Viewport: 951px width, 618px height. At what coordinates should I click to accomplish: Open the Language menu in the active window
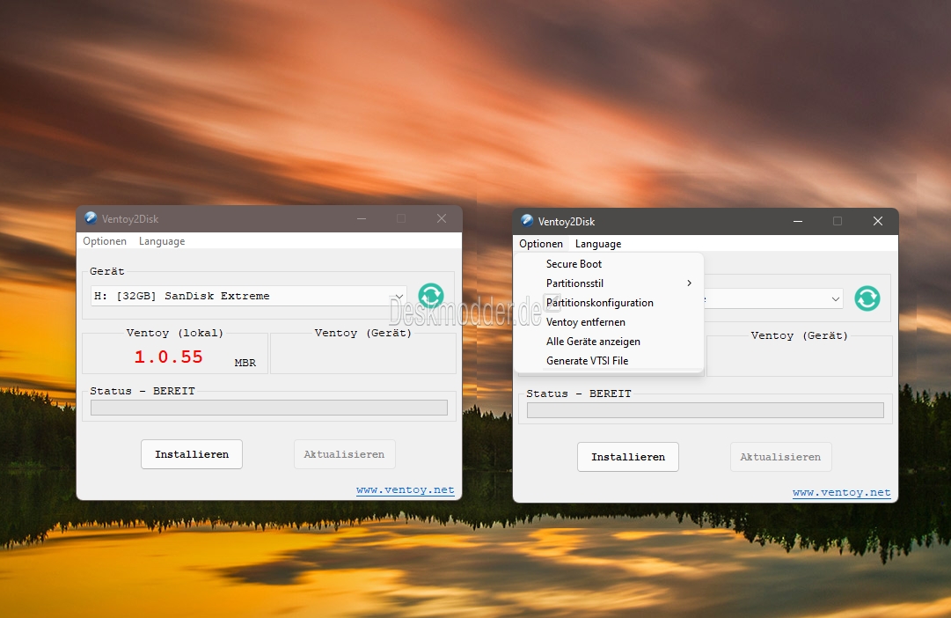pos(598,244)
